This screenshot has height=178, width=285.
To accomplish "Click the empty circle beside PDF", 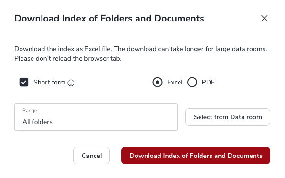I will 192,82.
